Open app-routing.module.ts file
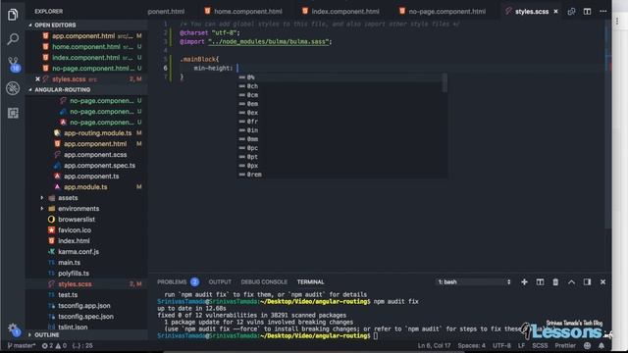This screenshot has height=353, width=628. pyautogui.click(x=97, y=133)
